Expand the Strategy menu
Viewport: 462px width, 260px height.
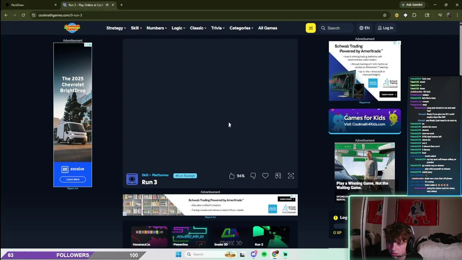pyautogui.click(x=116, y=28)
